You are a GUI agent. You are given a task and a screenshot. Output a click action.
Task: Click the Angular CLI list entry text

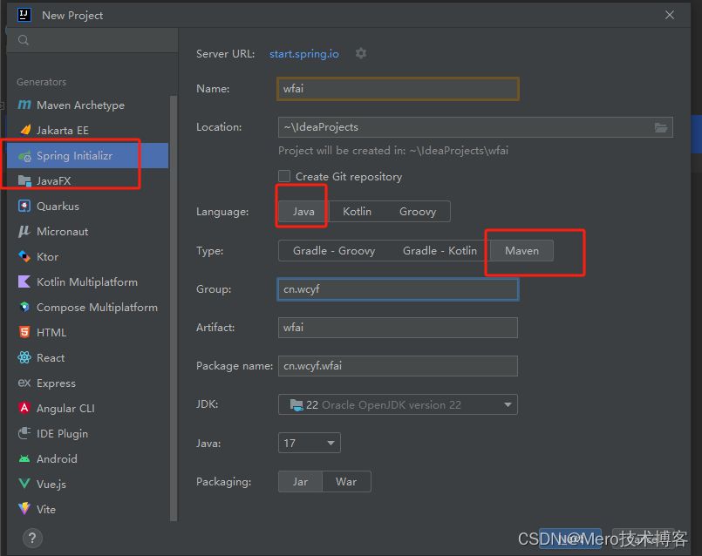[x=65, y=409]
